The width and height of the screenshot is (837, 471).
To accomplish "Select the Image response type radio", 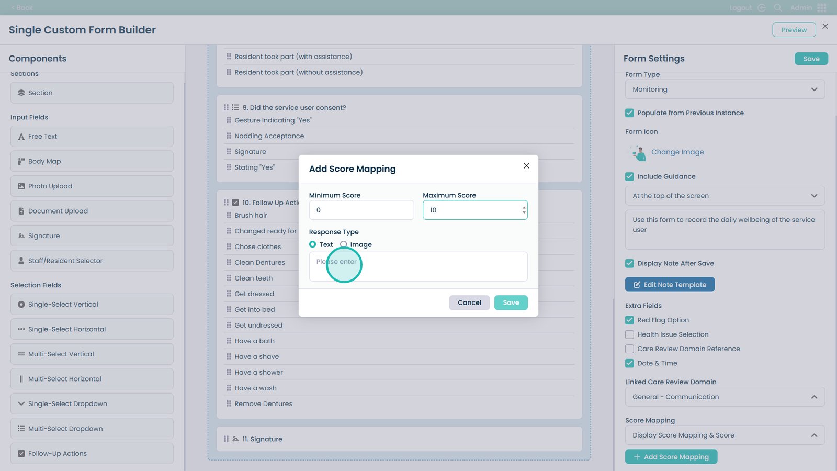I will pyautogui.click(x=344, y=244).
